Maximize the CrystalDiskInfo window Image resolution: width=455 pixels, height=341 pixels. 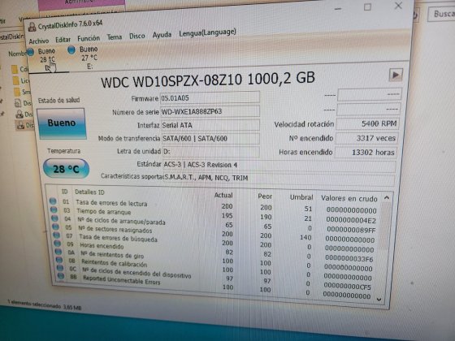point(367,7)
